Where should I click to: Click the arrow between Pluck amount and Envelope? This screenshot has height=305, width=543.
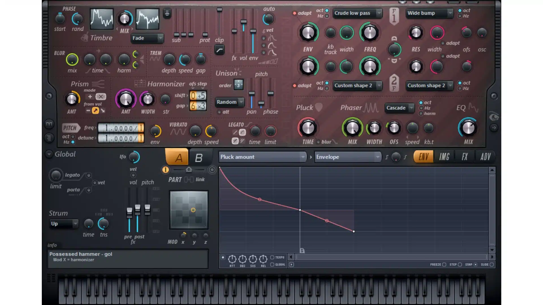pos(311,157)
